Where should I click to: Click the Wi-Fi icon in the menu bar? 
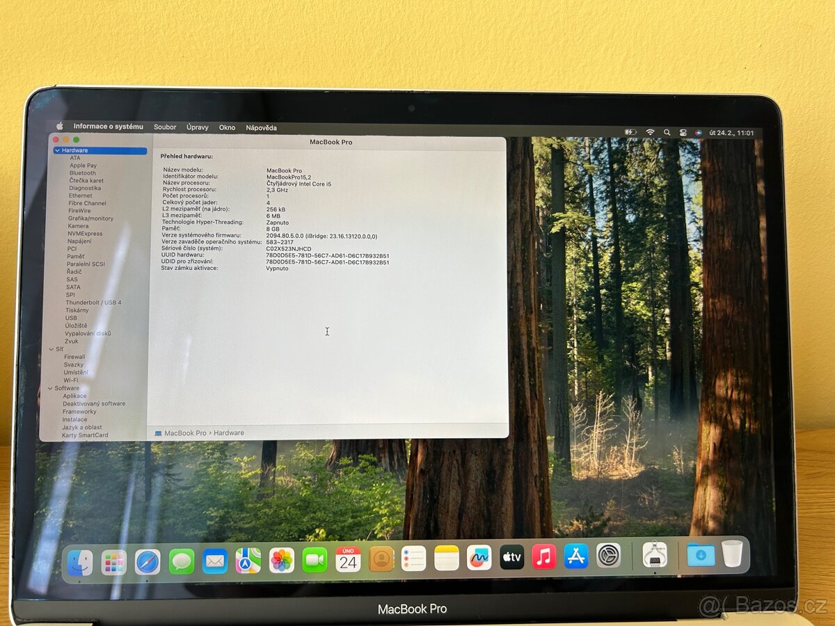point(650,130)
